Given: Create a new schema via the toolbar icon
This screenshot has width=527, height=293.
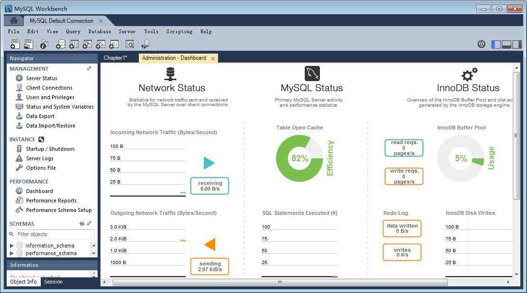Looking at the screenshot, I should point(61,44).
